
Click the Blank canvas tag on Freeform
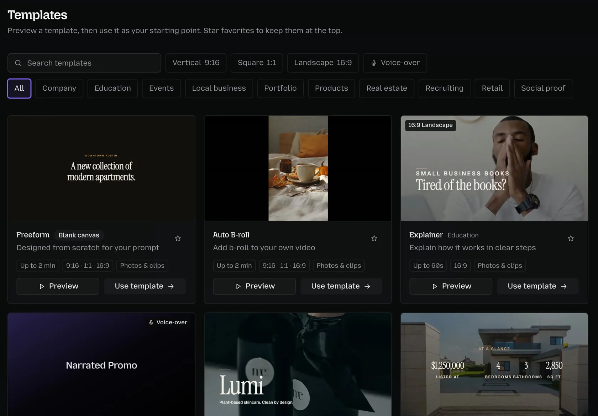click(x=79, y=235)
